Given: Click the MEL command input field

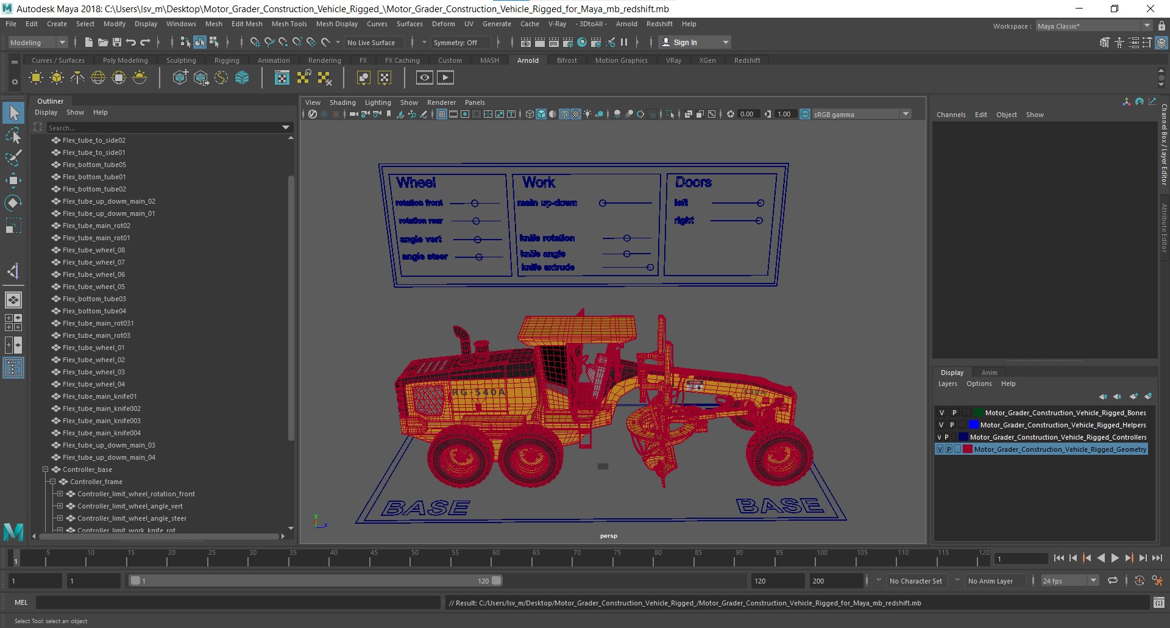Looking at the screenshot, I should (238, 602).
